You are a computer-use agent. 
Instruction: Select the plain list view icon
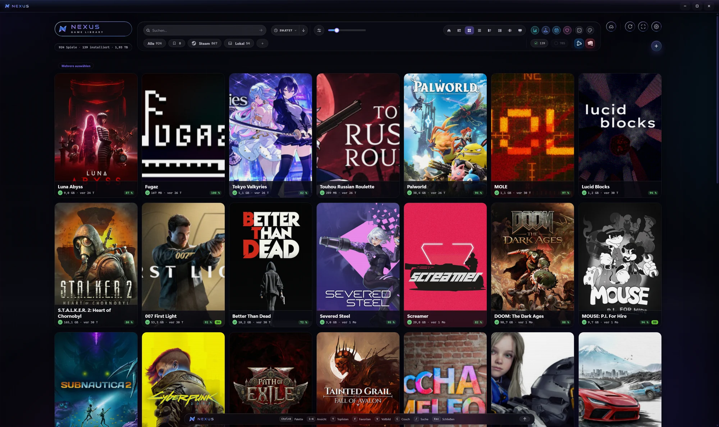click(479, 30)
